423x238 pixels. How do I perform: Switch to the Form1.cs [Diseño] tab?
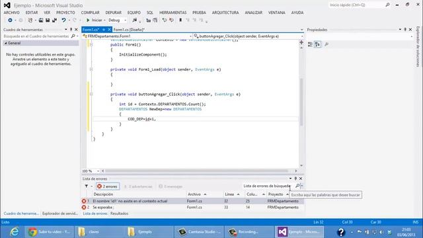click(130, 30)
